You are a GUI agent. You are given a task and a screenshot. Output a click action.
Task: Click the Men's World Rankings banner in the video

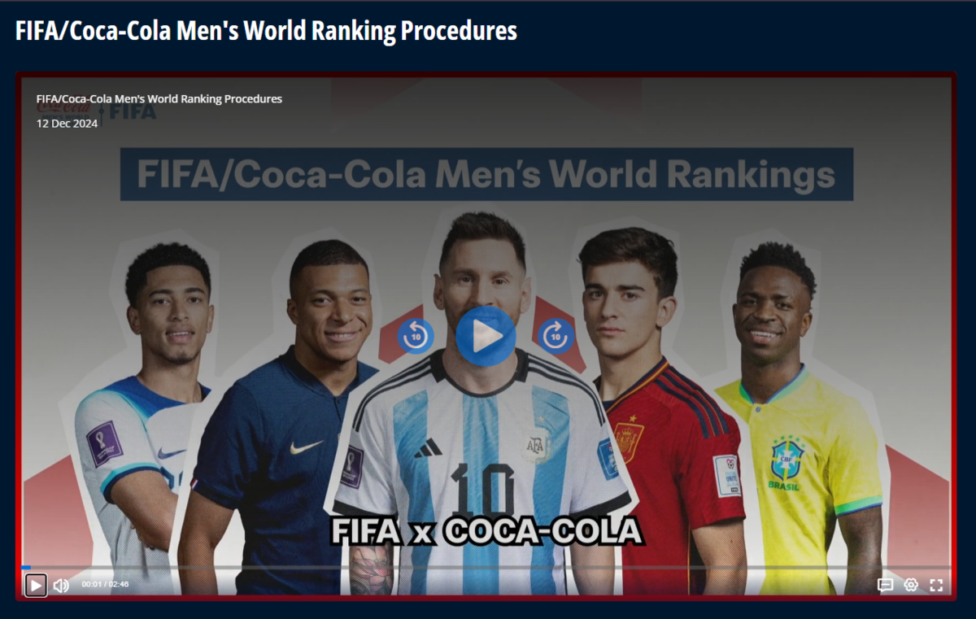[486, 174]
